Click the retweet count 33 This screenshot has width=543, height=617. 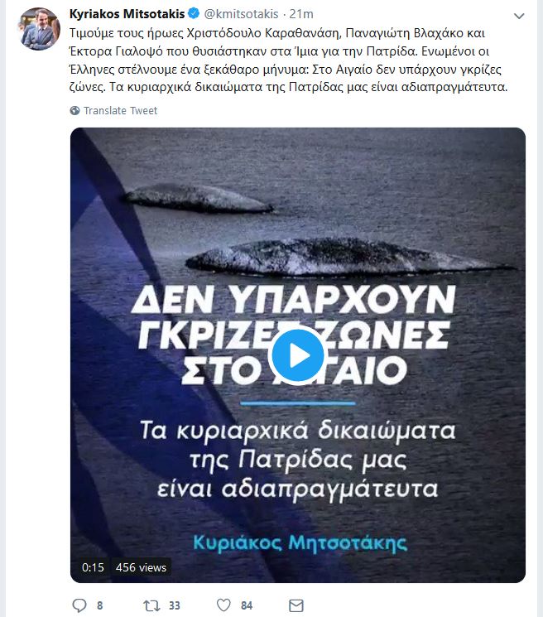(x=175, y=605)
